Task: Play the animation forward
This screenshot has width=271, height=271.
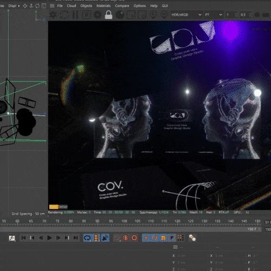Action: [x=49, y=238]
